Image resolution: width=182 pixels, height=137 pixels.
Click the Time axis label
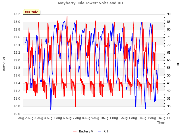(x=161, y=122)
